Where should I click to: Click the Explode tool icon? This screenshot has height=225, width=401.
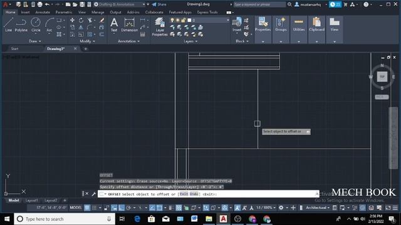point(102,27)
